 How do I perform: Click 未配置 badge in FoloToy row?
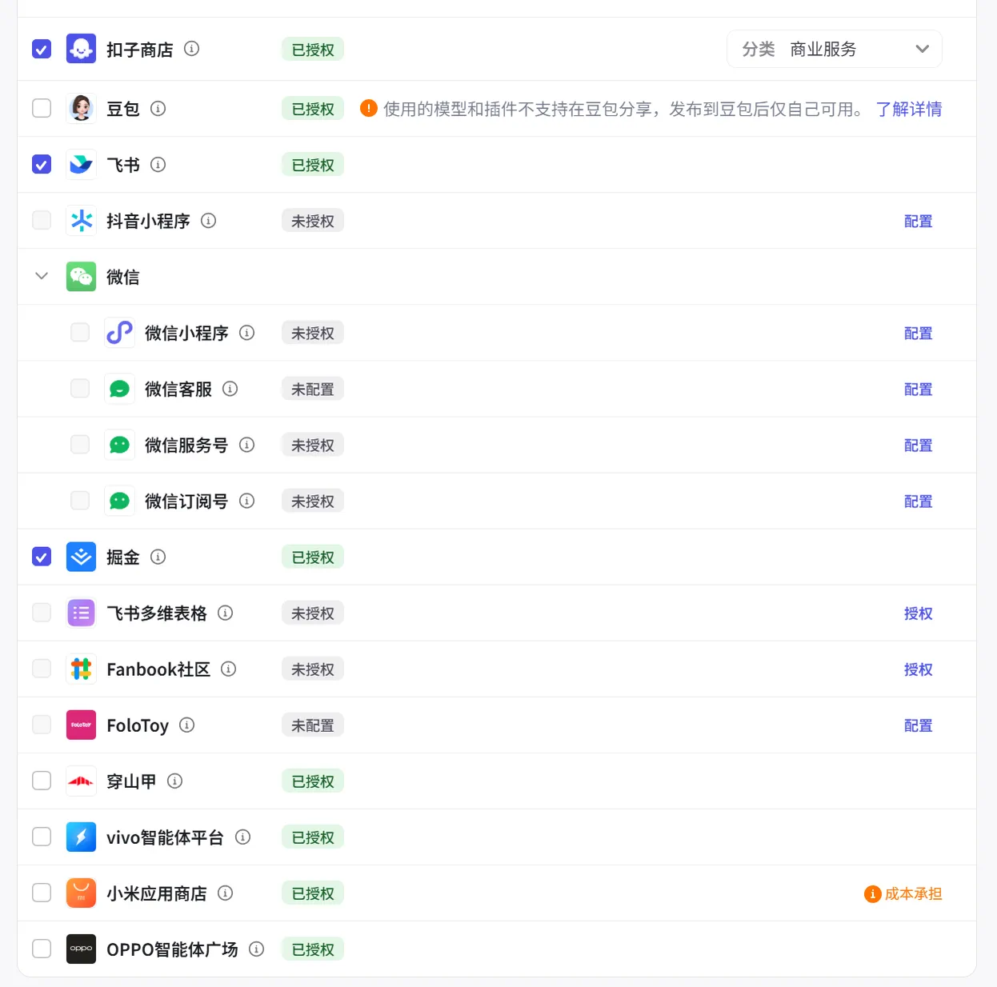click(313, 725)
